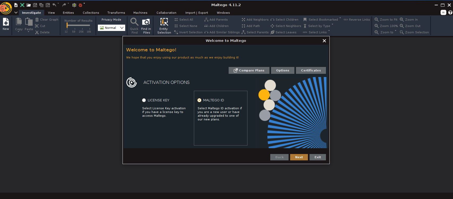Select the License Key radio button

click(x=144, y=100)
